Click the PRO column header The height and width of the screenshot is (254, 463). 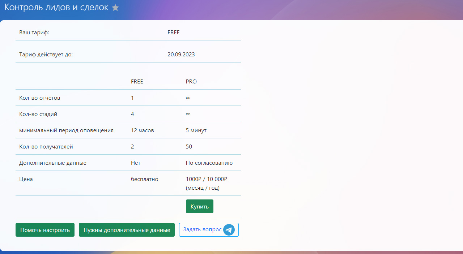191,82
